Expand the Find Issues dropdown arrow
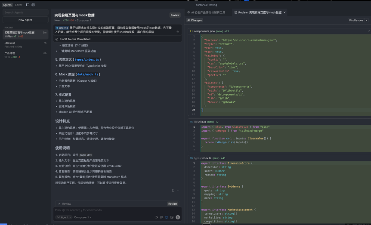This screenshot has height=225, width=371. click(366, 20)
